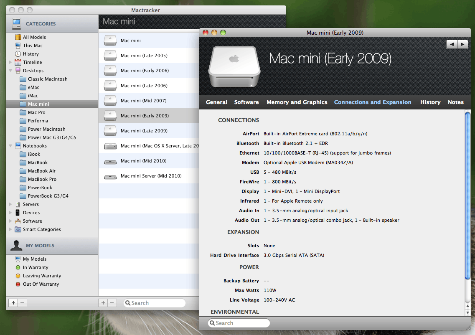The width and height of the screenshot is (475, 335).
Task: Click the CATEGORIES header computer icon
Action: coord(16,24)
